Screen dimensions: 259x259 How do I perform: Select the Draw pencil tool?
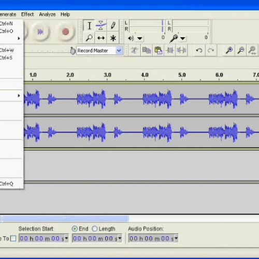click(113, 26)
